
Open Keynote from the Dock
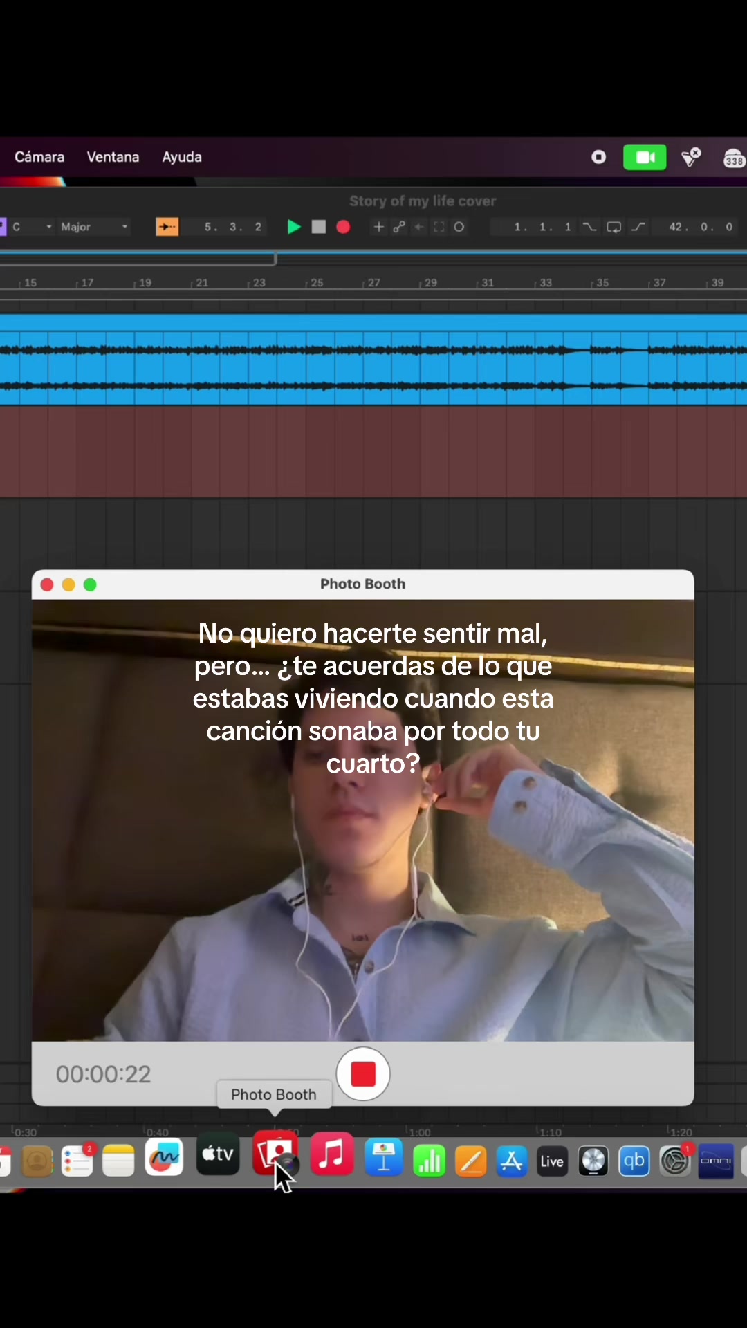tap(384, 1157)
